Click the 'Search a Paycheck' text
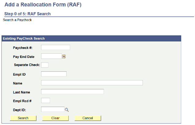 (x=17, y=20)
